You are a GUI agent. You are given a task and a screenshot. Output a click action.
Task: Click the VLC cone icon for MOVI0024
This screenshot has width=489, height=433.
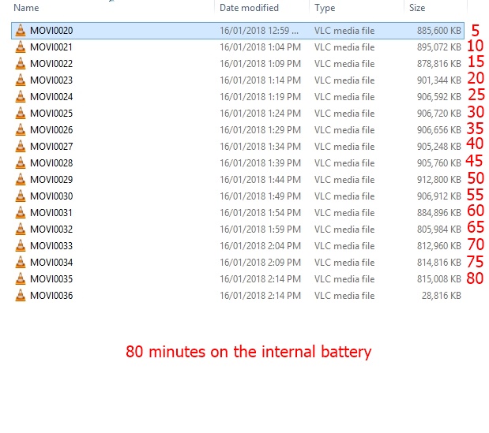click(x=21, y=97)
